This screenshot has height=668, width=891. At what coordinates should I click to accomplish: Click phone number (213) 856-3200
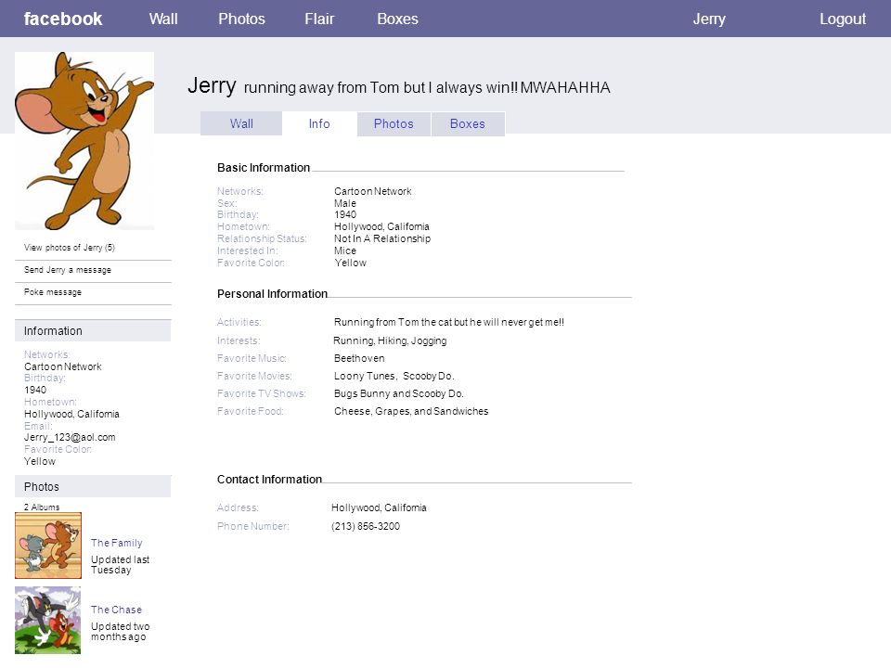(x=366, y=527)
